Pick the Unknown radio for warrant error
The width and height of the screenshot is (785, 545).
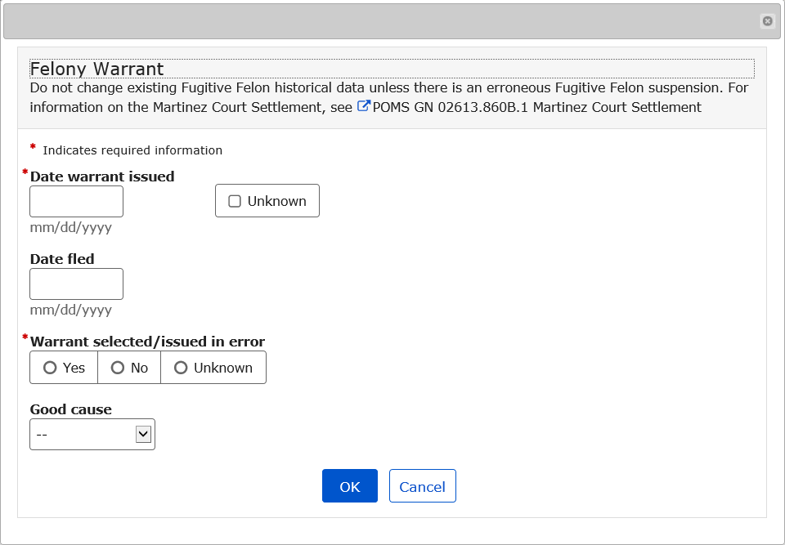[x=182, y=368]
